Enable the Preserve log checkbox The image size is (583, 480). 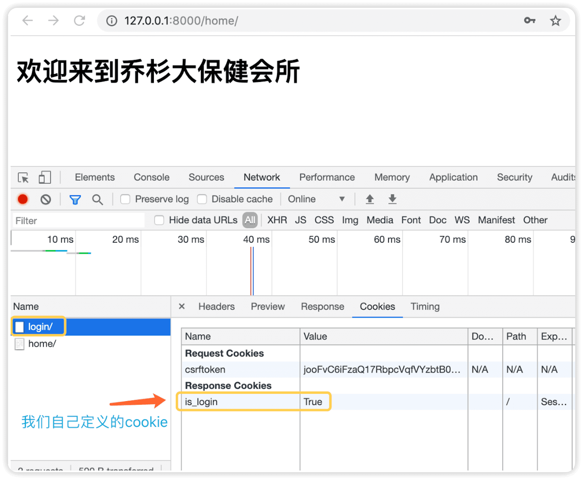[125, 199]
